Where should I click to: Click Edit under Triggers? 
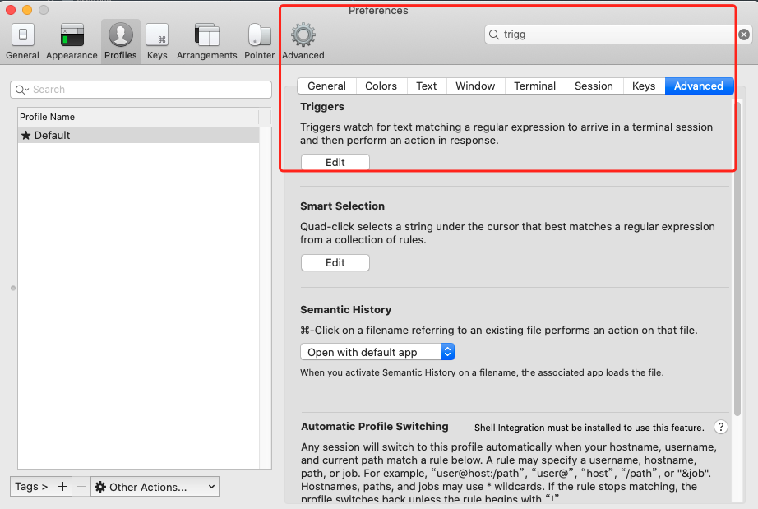point(335,162)
